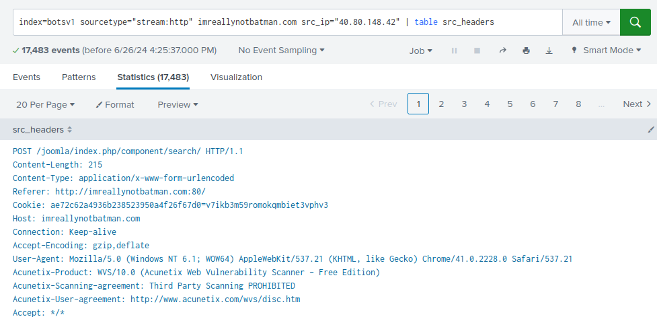Open the Format options

[x=115, y=104]
